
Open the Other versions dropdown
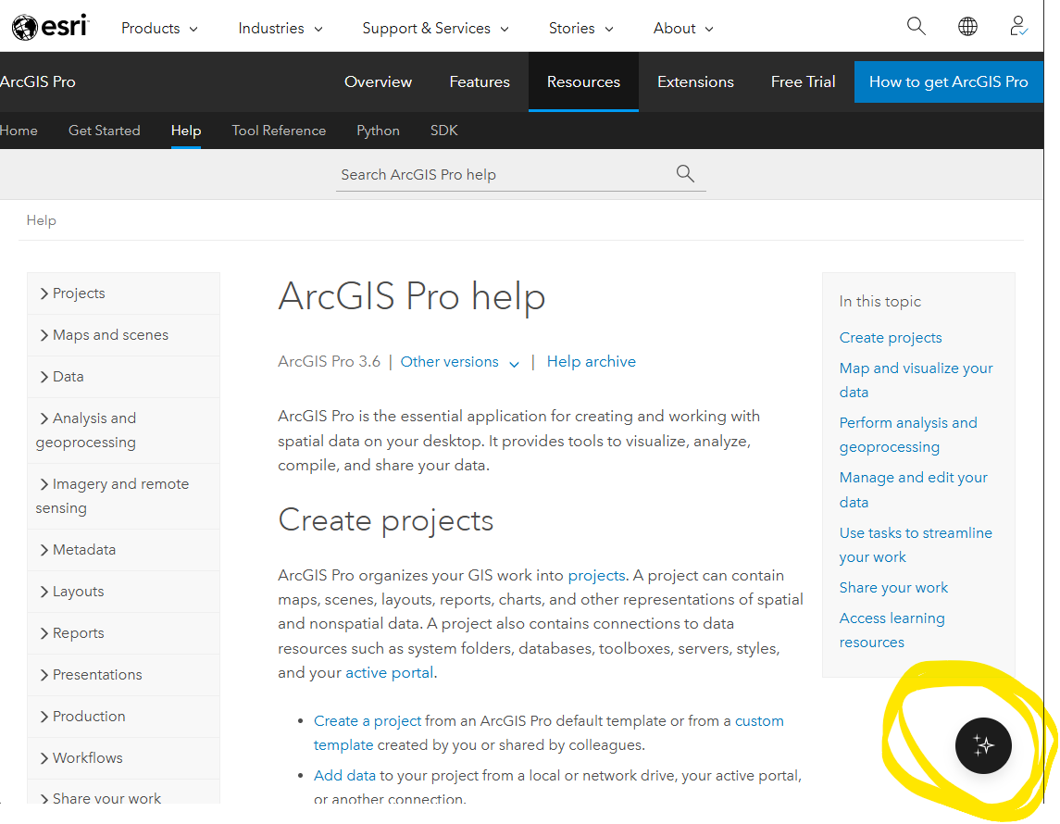pos(460,362)
